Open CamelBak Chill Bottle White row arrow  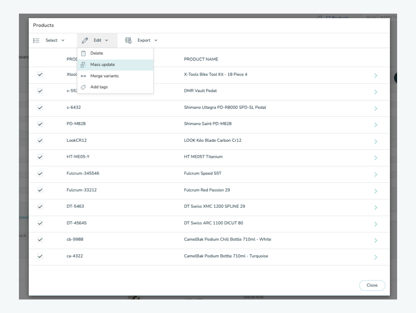click(376, 240)
